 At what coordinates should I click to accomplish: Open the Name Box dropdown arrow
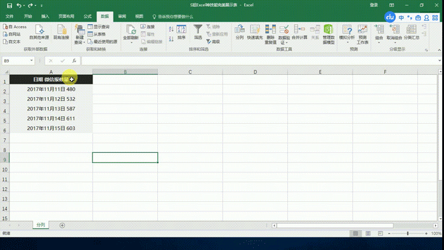(x=32, y=60)
